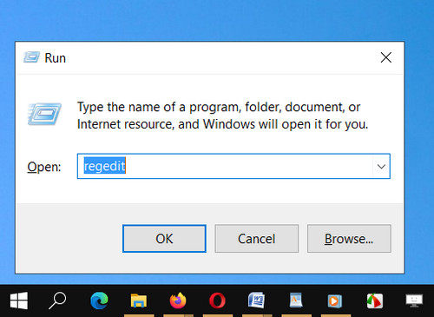Image resolution: width=434 pixels, height=317 pixels.
Task: Open the Windows Start menu
Action: point(19,300)
